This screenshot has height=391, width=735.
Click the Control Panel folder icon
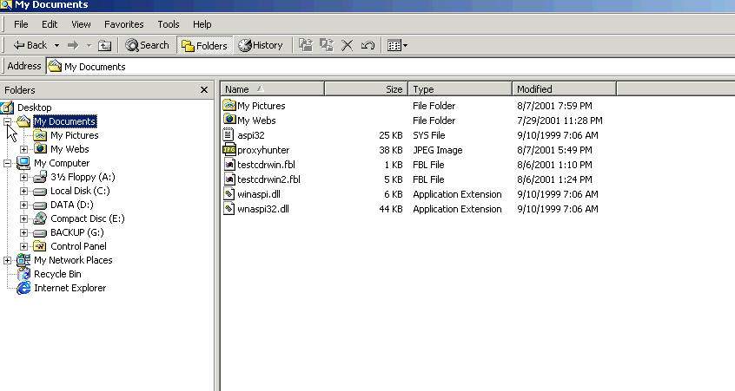[x=40, y=246]
